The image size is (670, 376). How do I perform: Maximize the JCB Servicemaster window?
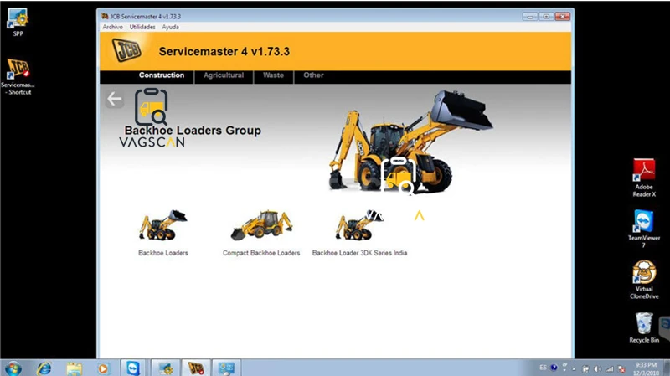[547, 16]
